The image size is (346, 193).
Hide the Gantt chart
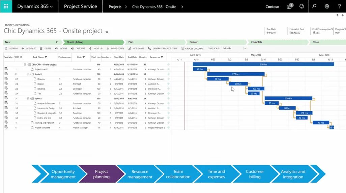click(136, 48)
